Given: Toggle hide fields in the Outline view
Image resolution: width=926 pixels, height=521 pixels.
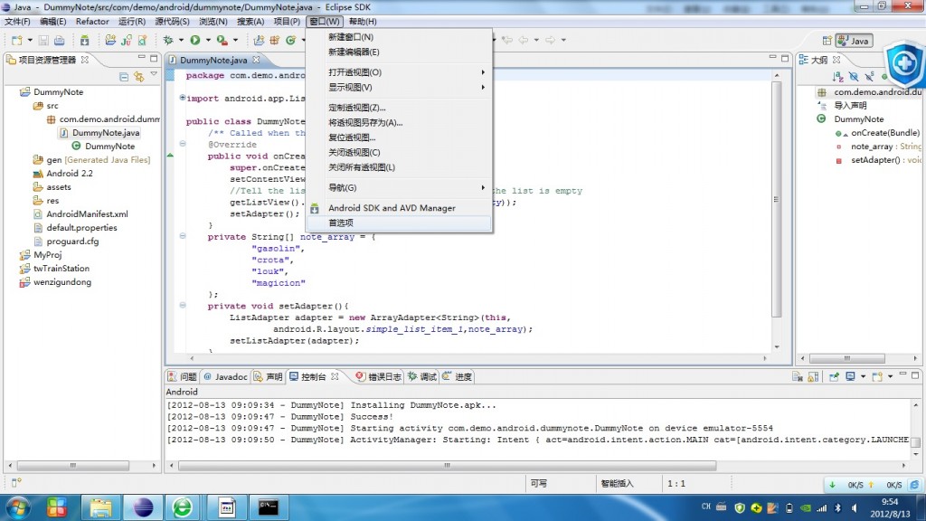Looking at the screenshot, I should click(854, 77).
